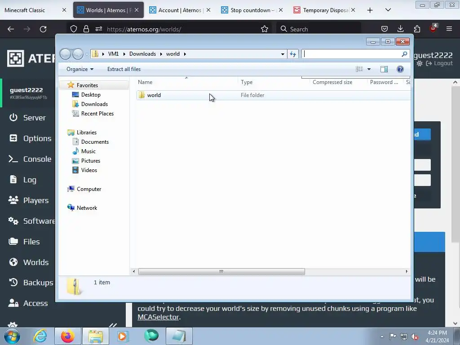This screenshot has height=345, width=460.
Task: Open Music library
Action: point(88,151)
